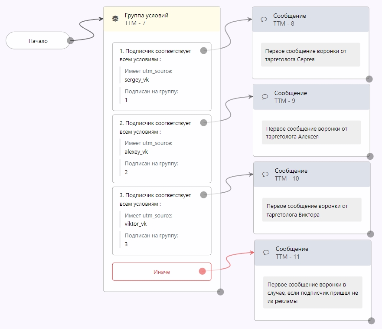Click the Иначе fallback branch button

pyautogui.click(x=161, y=272)
